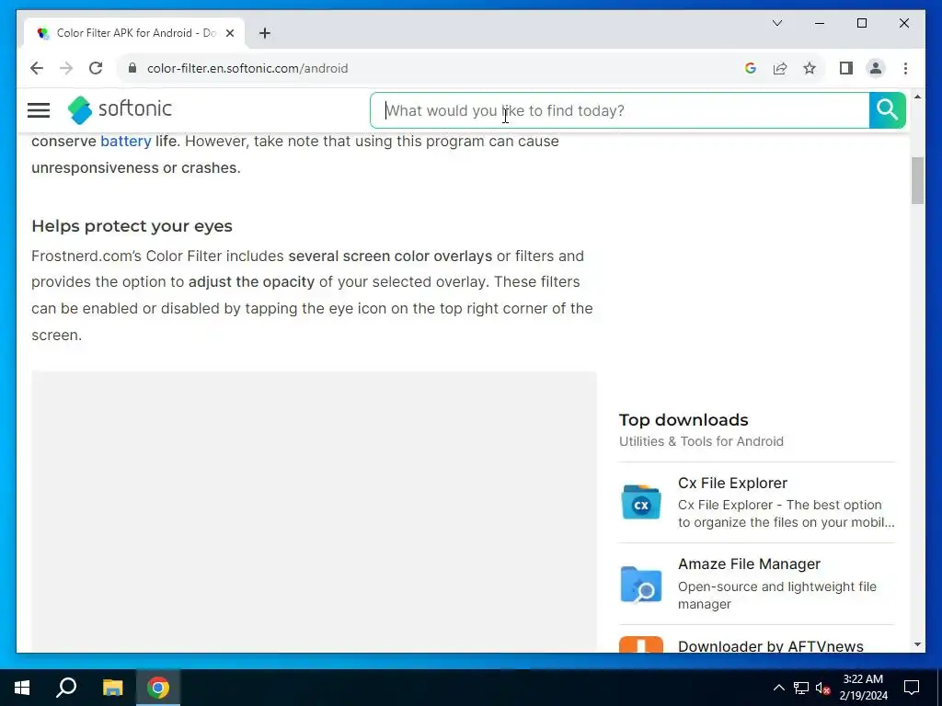942x706 pixels.
Task: Open the taskbar clock and date
Action: (x=863, y=688)
